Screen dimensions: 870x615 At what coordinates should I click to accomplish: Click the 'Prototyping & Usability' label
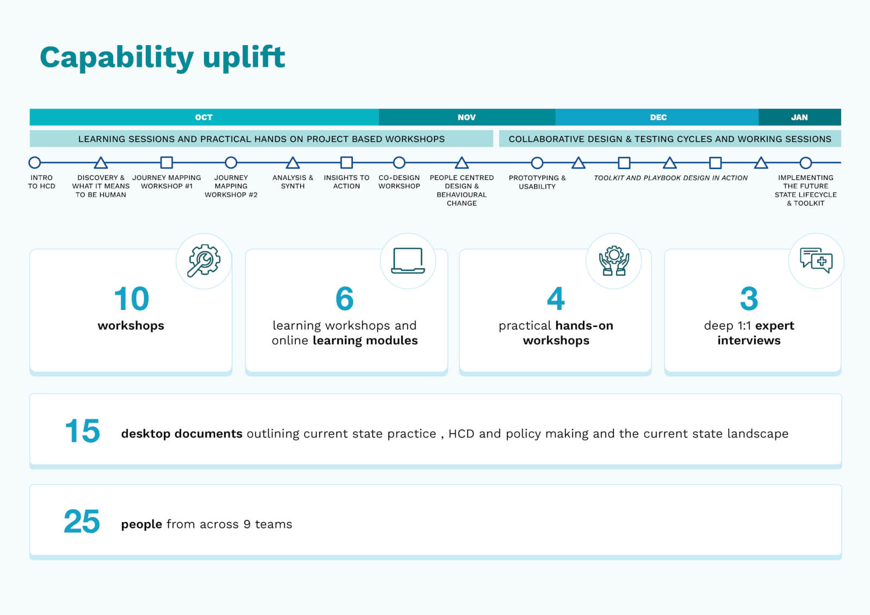pyautogui.click(x=537, y=182)
